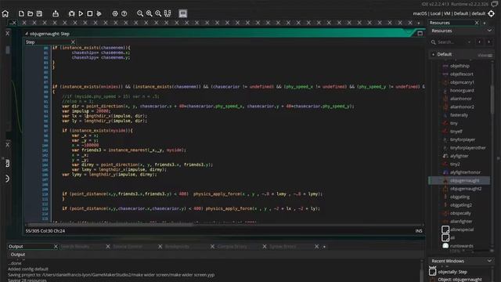Open the laptop mode display icon
The height and width of the screenshot is (282, 501).
182,13
